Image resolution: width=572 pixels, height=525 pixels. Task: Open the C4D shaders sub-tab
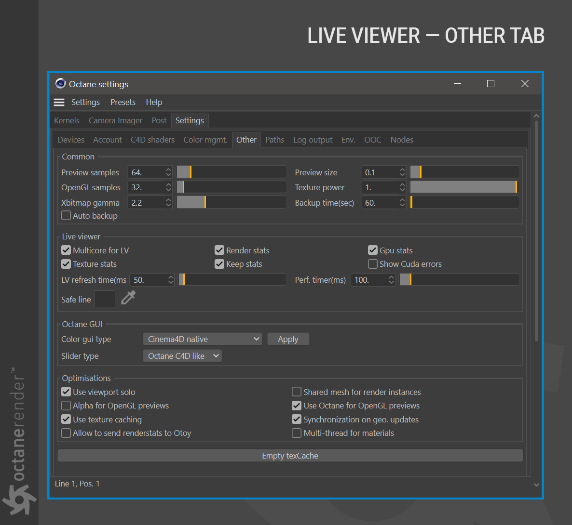152,140
